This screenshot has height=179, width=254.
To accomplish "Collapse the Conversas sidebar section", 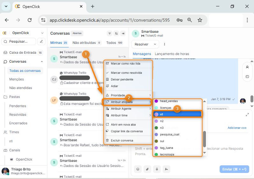I will point(42,62).
